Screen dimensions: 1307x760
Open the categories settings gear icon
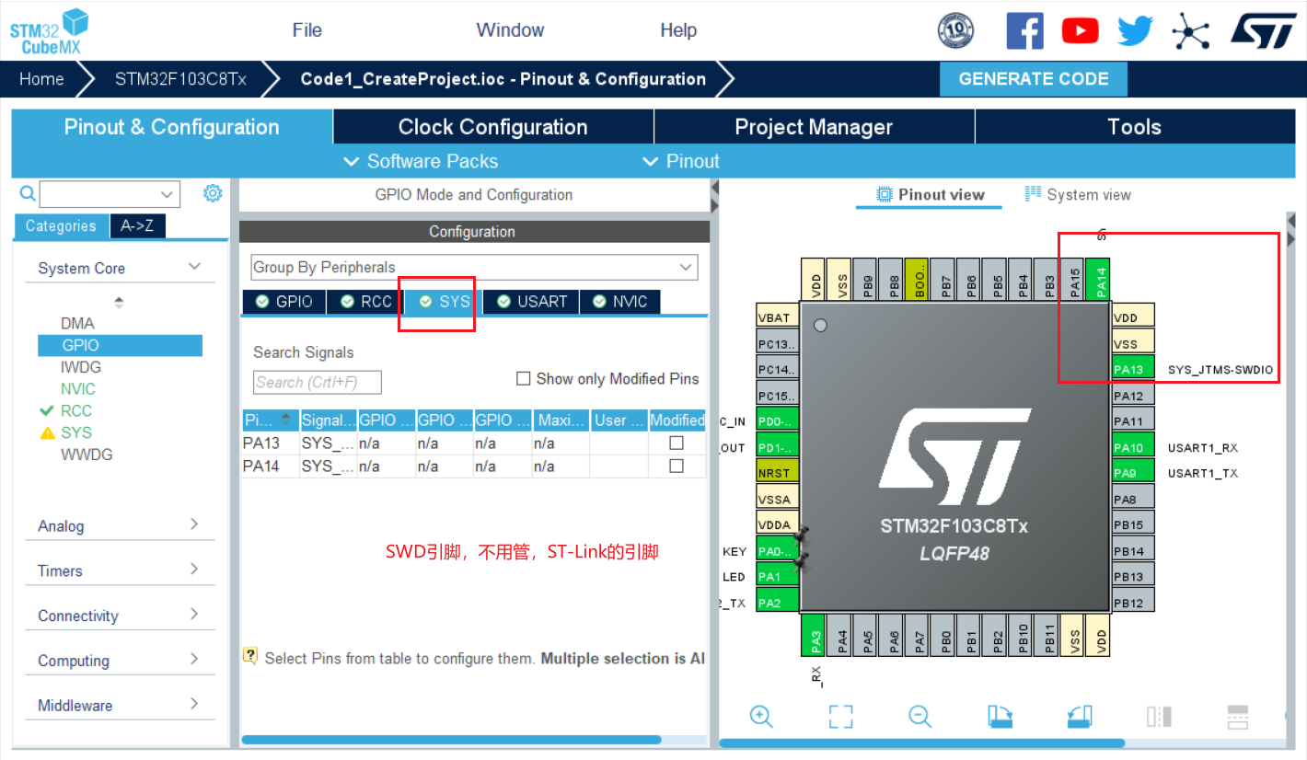213,193
